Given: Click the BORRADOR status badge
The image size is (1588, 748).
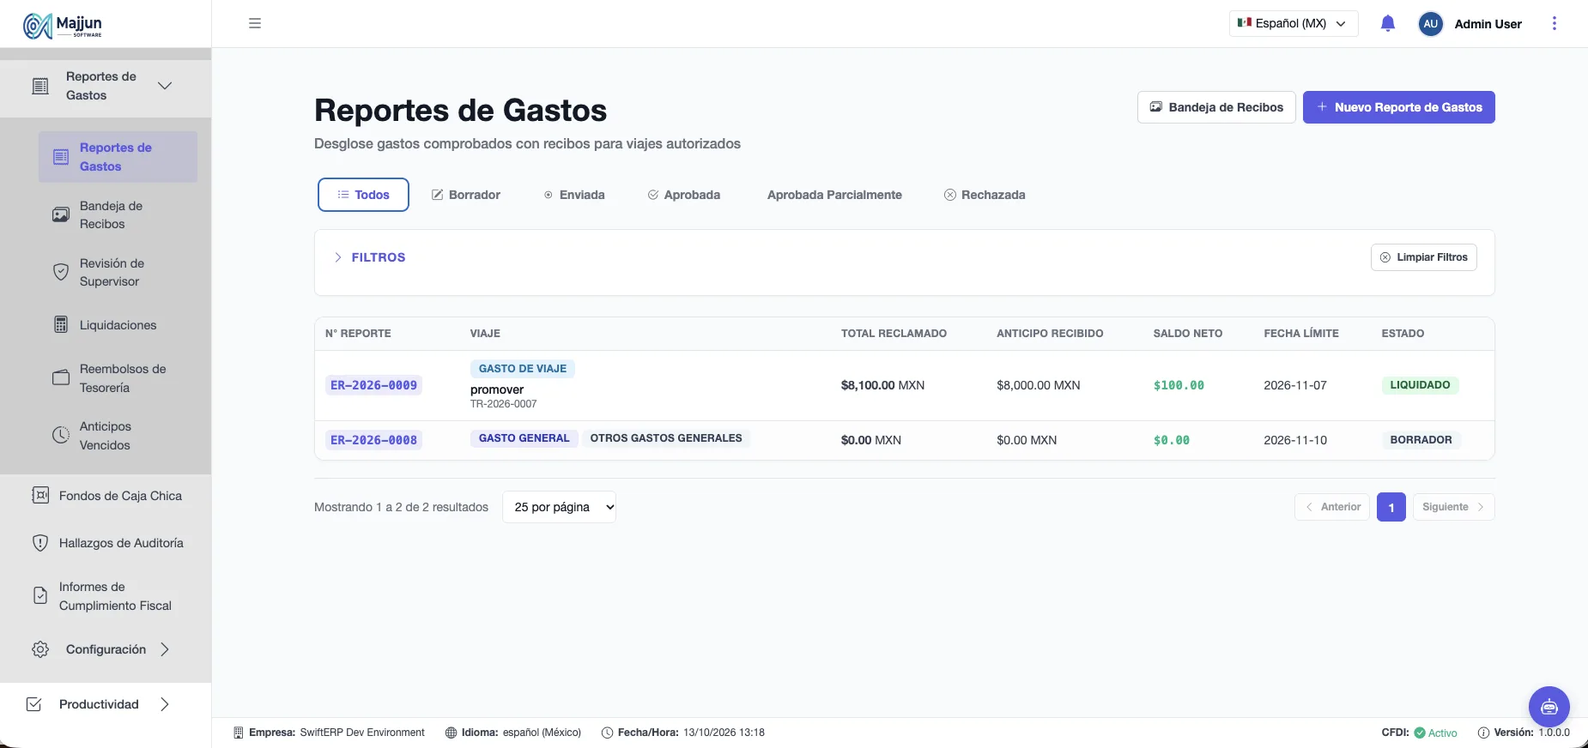Looking at the screenshot, I should pyautogui.click(x=1421, y=440).
